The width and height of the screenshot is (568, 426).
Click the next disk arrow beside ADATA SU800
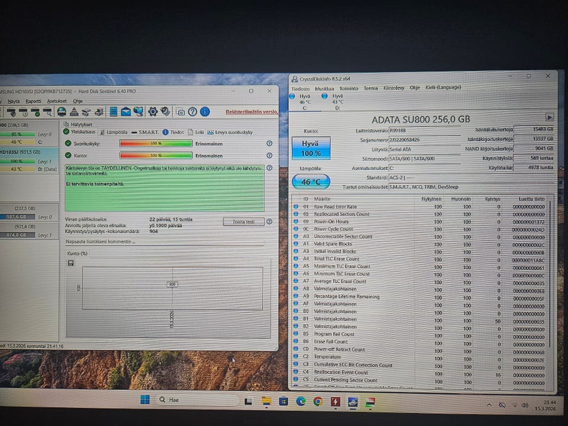[549, 117]
